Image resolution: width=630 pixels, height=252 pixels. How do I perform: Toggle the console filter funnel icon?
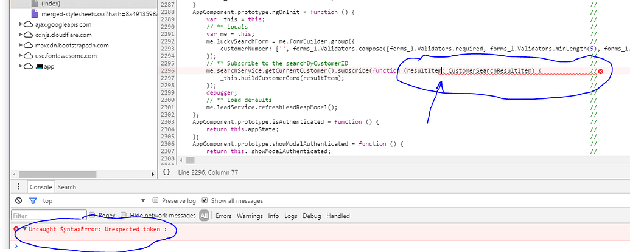coord(33,201)
